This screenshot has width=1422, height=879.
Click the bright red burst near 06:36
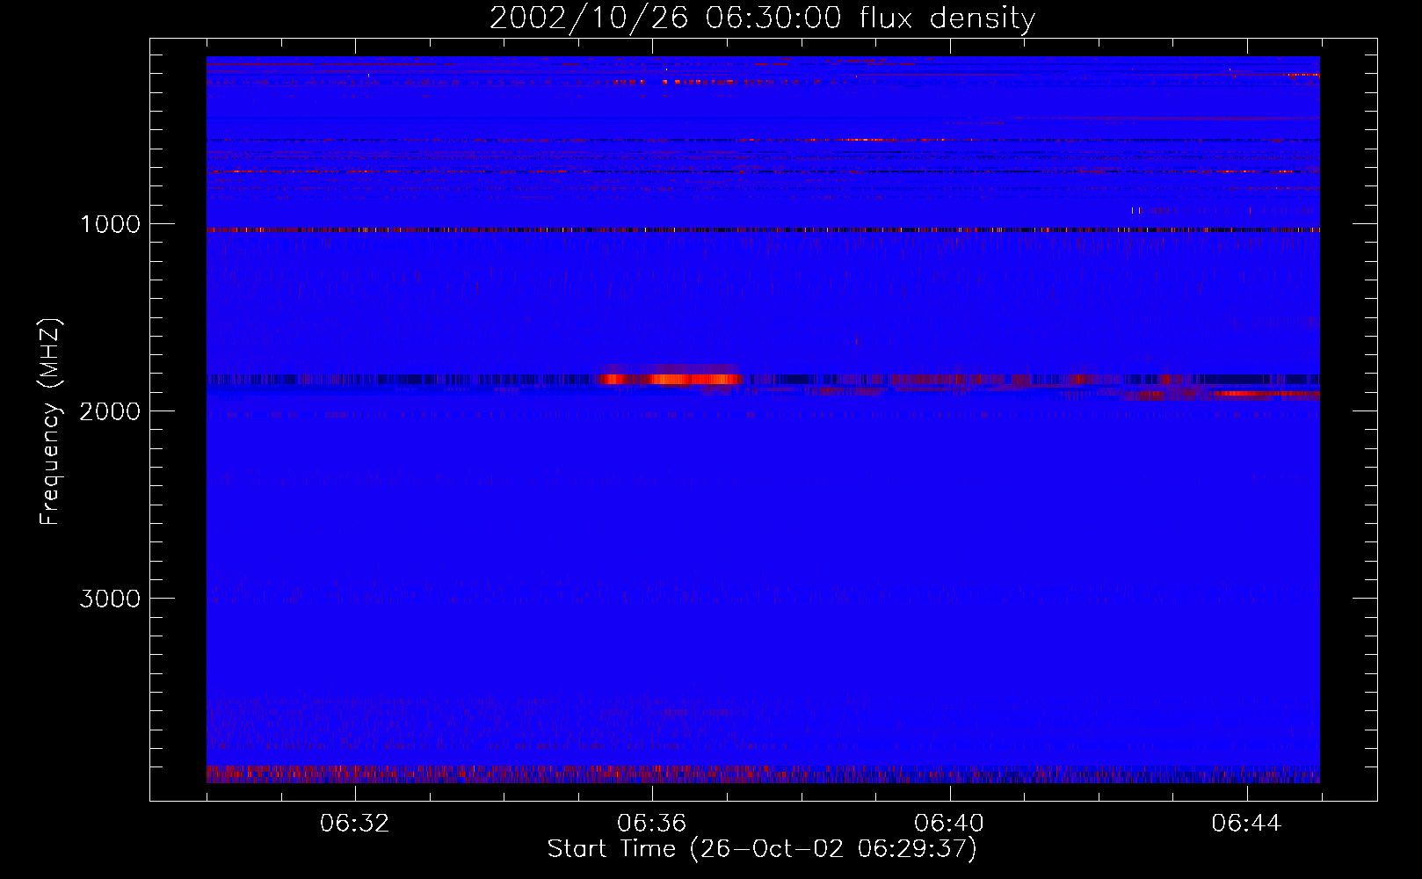point(670,379)
